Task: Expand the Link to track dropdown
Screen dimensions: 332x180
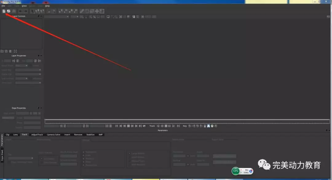Action: 22,79
